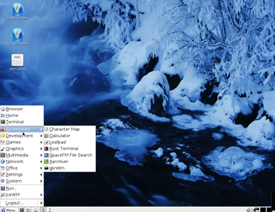This screenshot has width=275, height=212.
Task: Click the SpaceFM File Search icon
Action: [46, 155]
